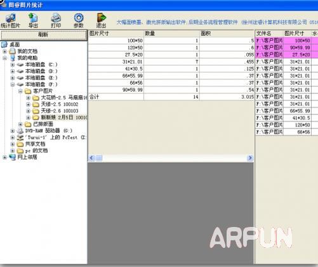Expand 本地磁盘 (C:) drive
318x267 pixels.
pyautogui.click(x=13, y=65)
